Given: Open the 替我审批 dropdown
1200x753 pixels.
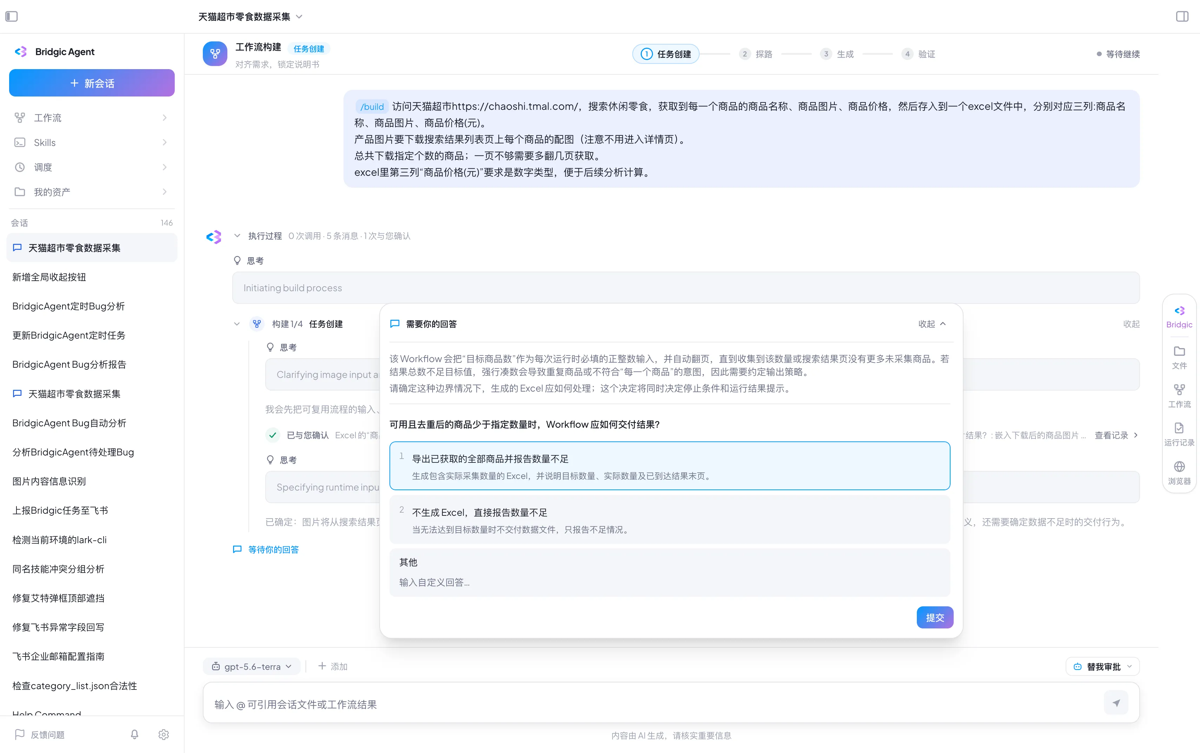Looking at the screenshot, I should 1102,666.
